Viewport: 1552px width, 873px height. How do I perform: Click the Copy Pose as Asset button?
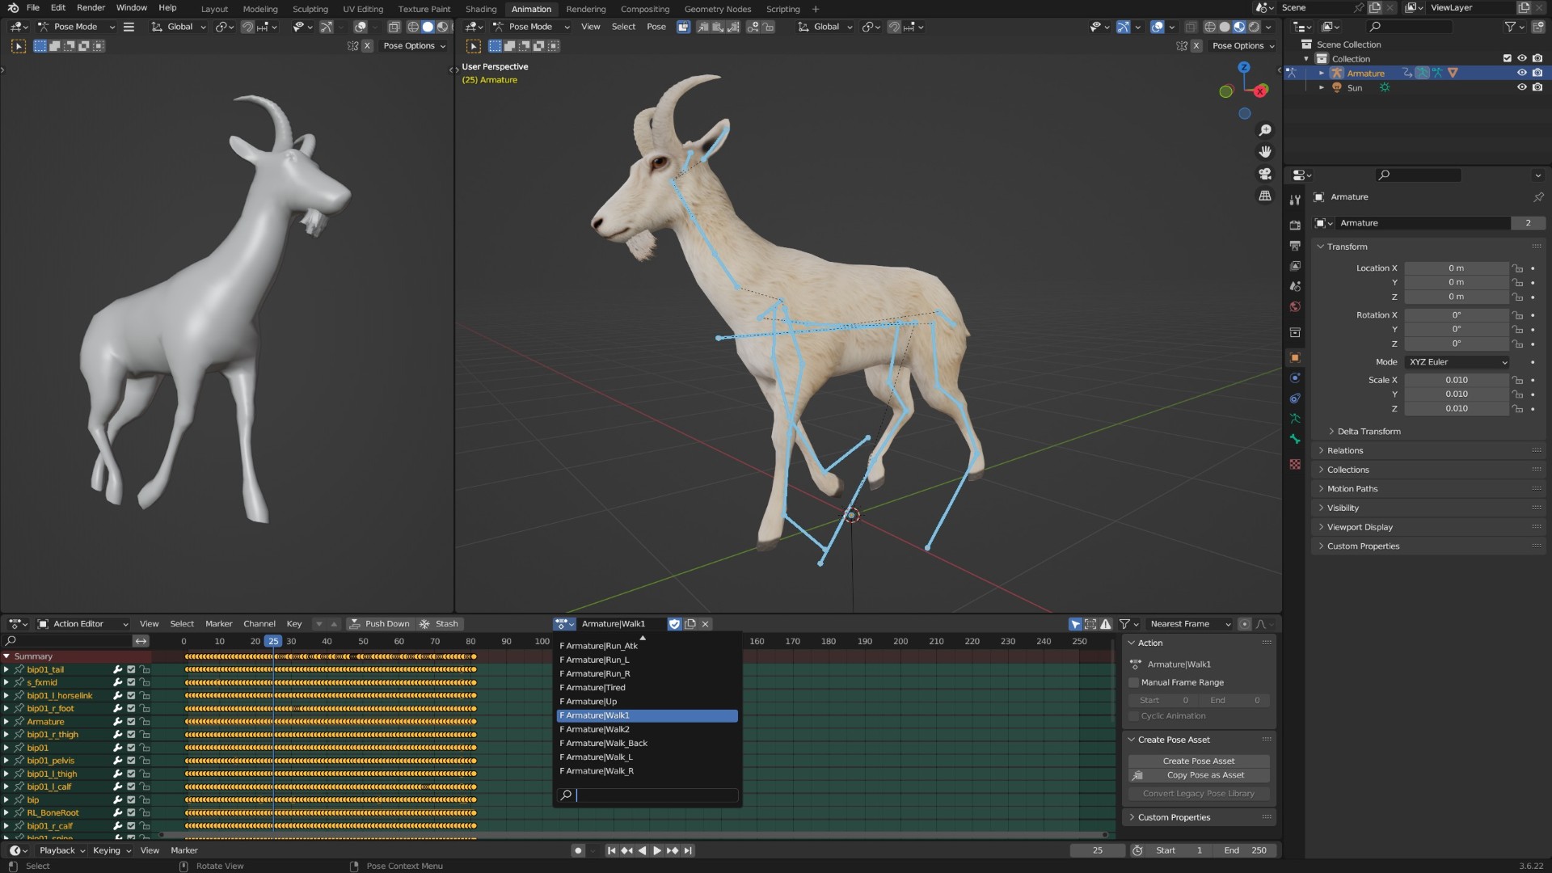tap(1199, 775)
